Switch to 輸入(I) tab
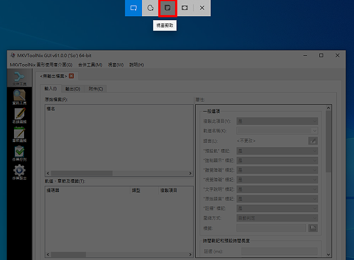Screen dimensions: 354x260 tap(50, 89)
